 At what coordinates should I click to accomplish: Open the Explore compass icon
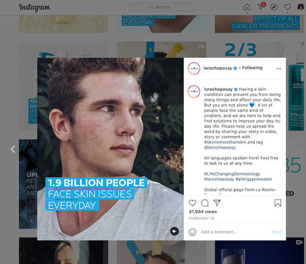[274, 7]
